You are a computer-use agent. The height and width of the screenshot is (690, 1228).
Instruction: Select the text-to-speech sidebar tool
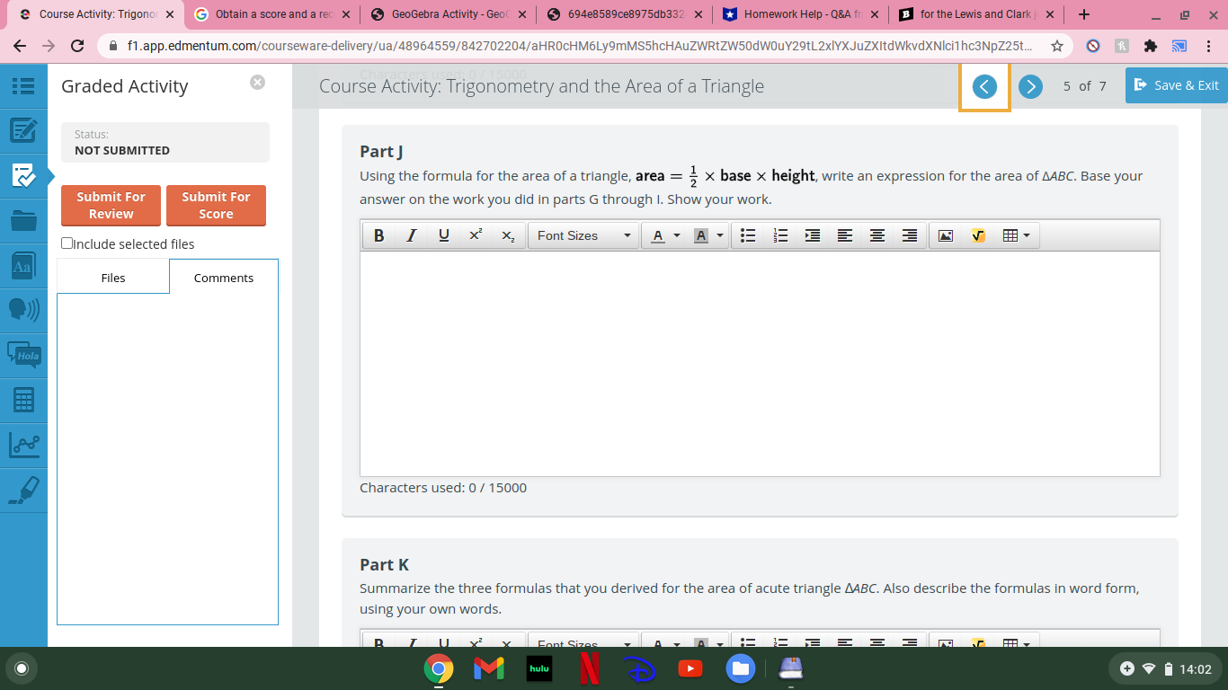click(x=22, y=310)
